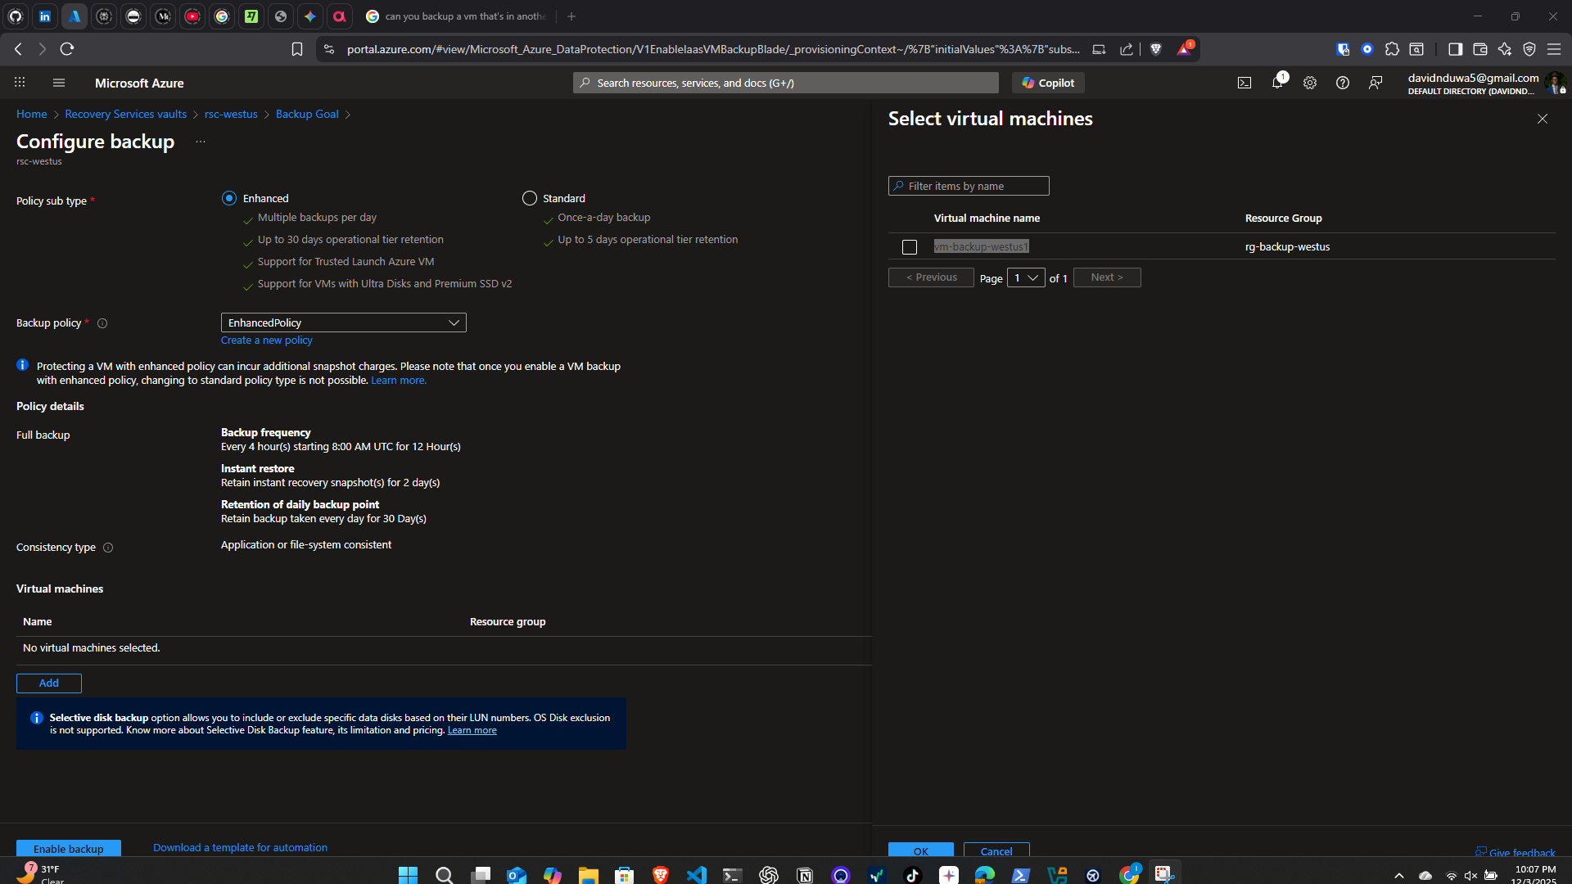Image resolution: width=1572 pixels, height=884 pixels.
Task: Open the Page number dropdown
Action: click(1026, 277)
